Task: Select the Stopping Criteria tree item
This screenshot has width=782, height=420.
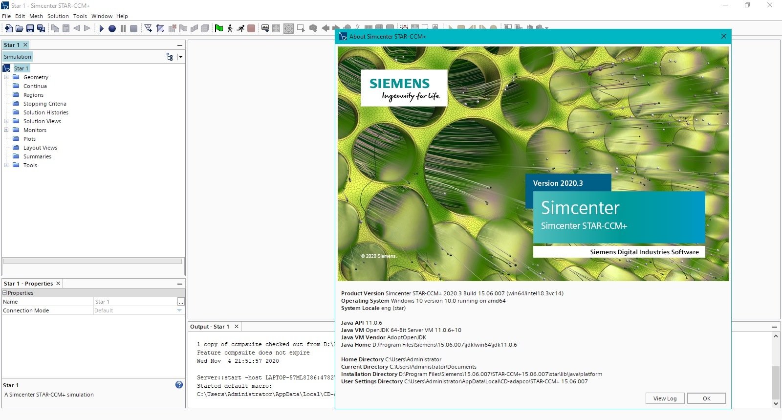Action: point(45,103)
